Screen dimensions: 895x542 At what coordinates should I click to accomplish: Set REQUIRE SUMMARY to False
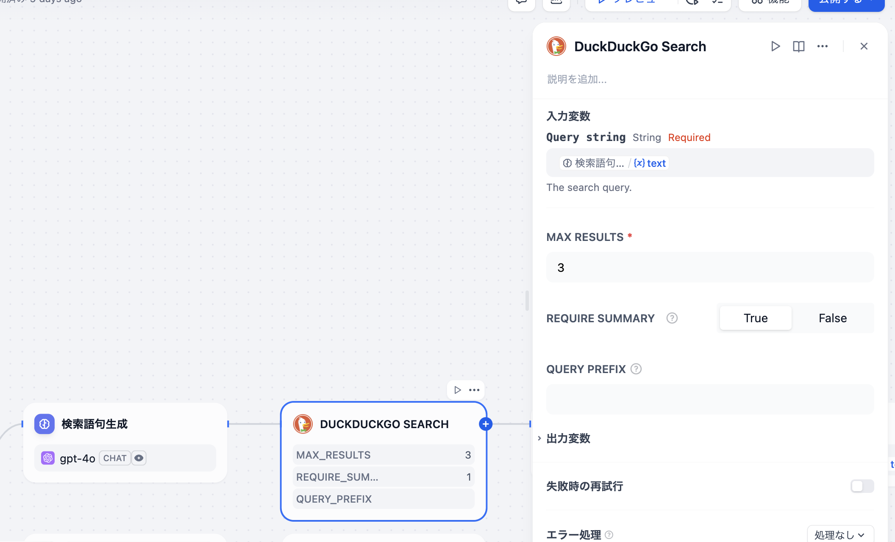point(832,318)
